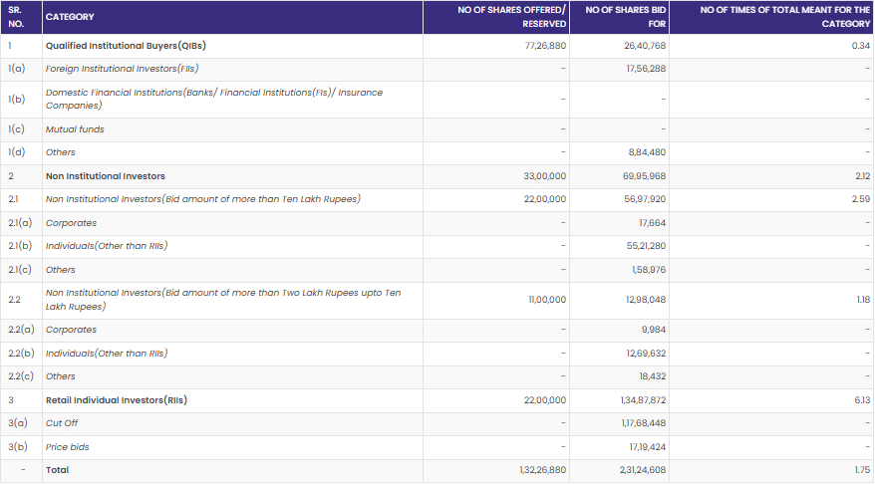Click the No of Times header
This screenshot has width=875, height=484.
pos(784,17)
